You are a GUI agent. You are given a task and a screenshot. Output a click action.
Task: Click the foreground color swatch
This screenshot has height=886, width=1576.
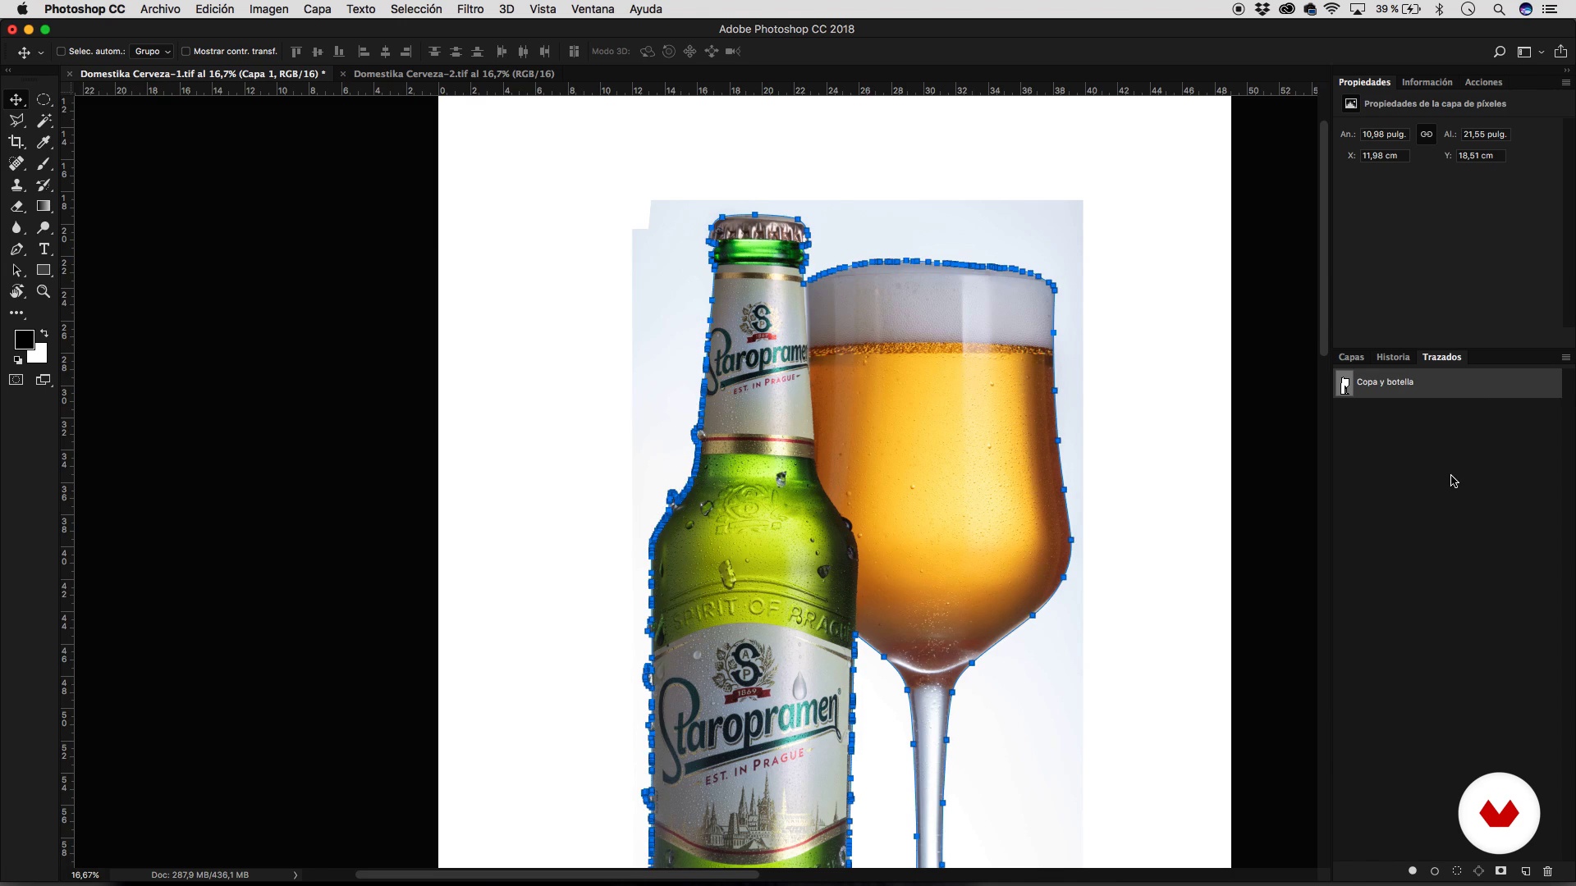point(24,340)
